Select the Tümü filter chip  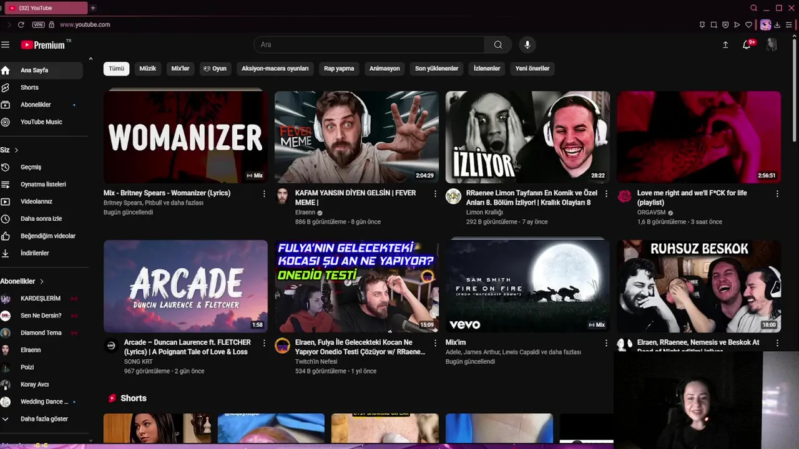point(117,69)
